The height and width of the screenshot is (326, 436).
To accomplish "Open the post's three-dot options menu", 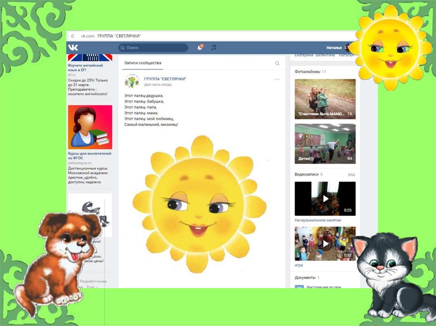I will pyautogui.click(x=277, y=79).
